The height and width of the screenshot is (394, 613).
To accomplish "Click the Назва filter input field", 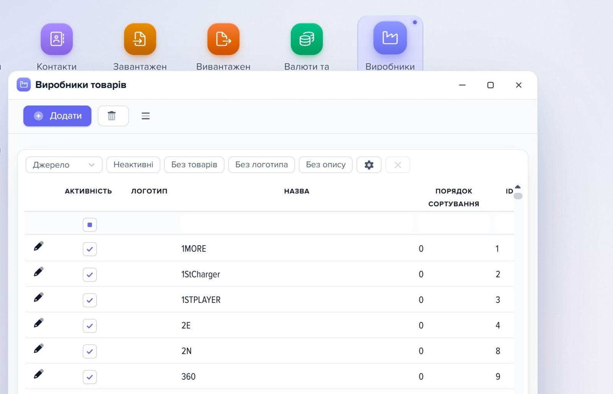I will [297, 223].
